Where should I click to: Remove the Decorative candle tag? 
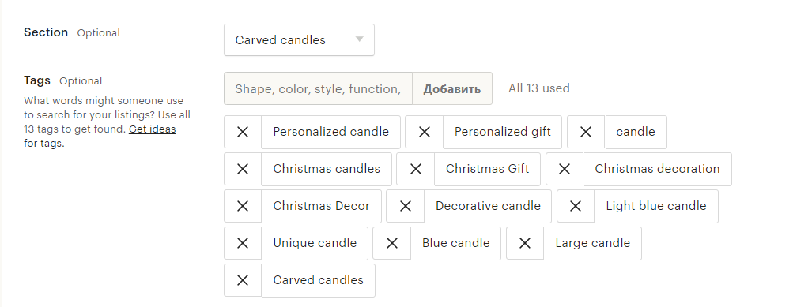coord(405,206)
